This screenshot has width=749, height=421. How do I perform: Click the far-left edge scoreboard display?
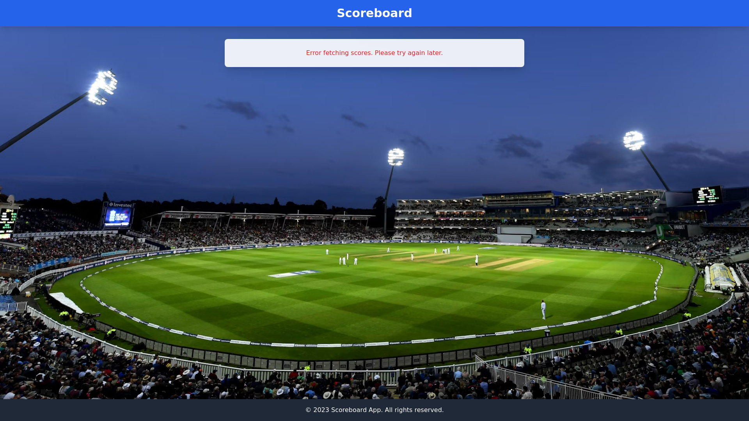click(x=7, y=222)
